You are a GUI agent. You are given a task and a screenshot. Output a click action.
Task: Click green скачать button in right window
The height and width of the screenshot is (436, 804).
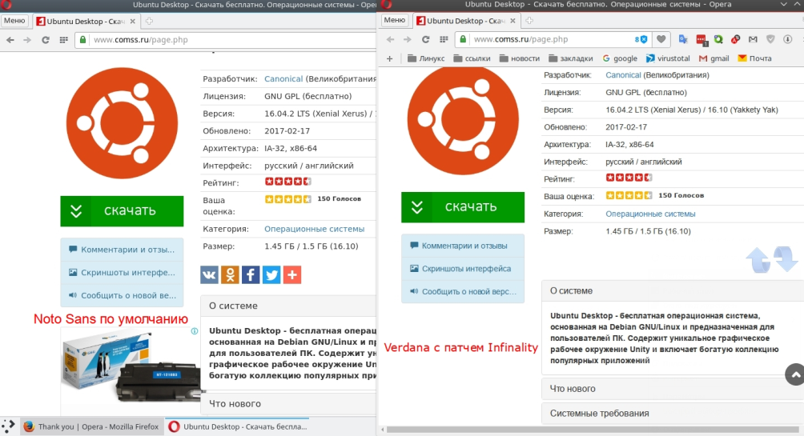point(463,207)
